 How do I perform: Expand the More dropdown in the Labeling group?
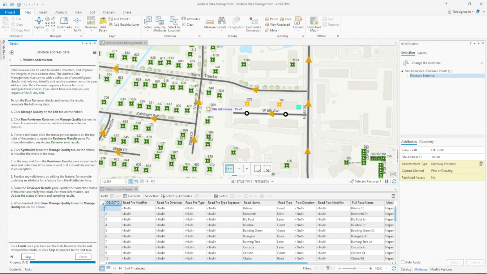tap(273, 30)
